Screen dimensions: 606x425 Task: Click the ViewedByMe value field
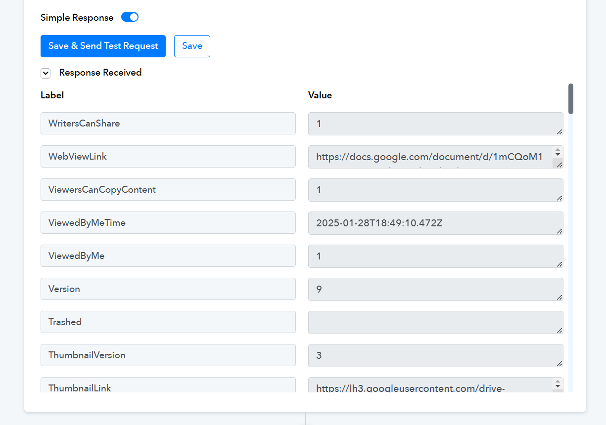436,256
